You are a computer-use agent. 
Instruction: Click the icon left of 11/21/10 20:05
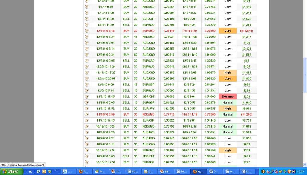pyautogui.click(x=87, y=79)
